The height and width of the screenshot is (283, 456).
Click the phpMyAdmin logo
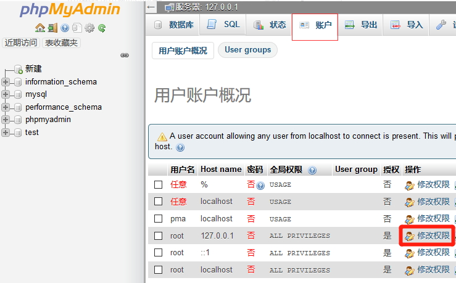click(70, 10)
